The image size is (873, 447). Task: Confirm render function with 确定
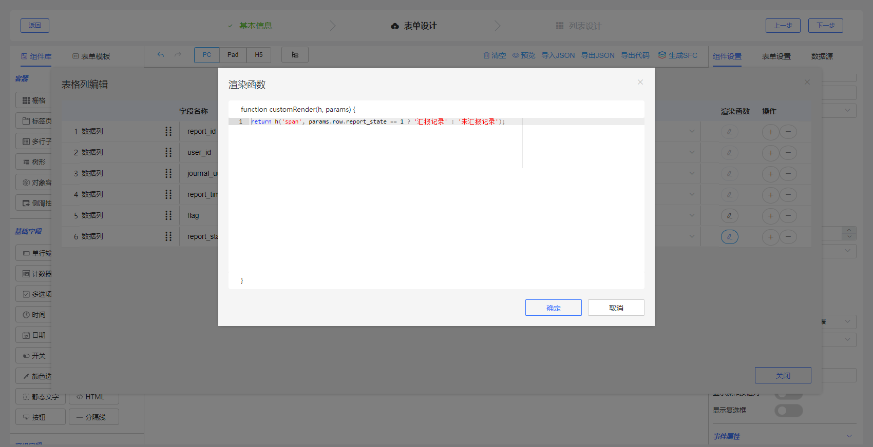[x=554, y=308]
